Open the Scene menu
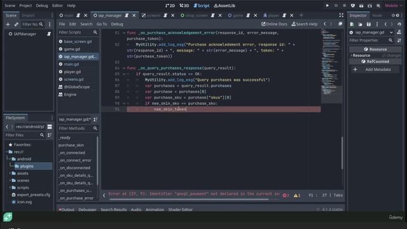The width and height of the screenshot is (407, 229). (x=10, y=6)
